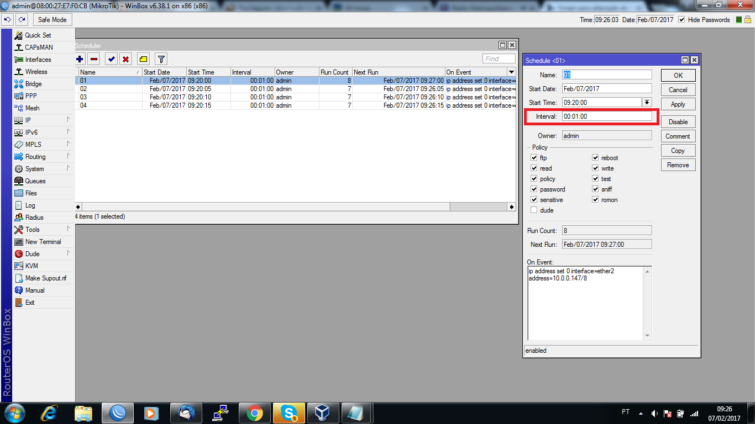
Task: Toggle the password policy checkbox
Action: pos(534,189)
